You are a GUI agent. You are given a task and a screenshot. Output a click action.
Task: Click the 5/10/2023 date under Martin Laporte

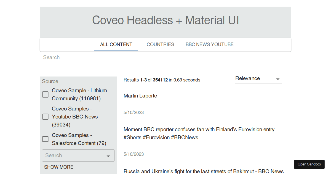134,112
